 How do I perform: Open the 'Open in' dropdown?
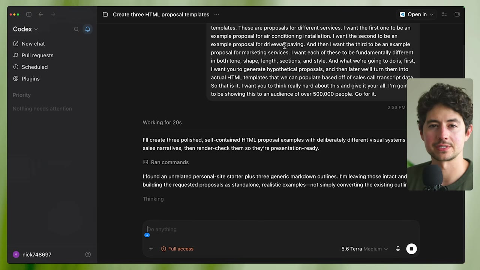point(417,14)
